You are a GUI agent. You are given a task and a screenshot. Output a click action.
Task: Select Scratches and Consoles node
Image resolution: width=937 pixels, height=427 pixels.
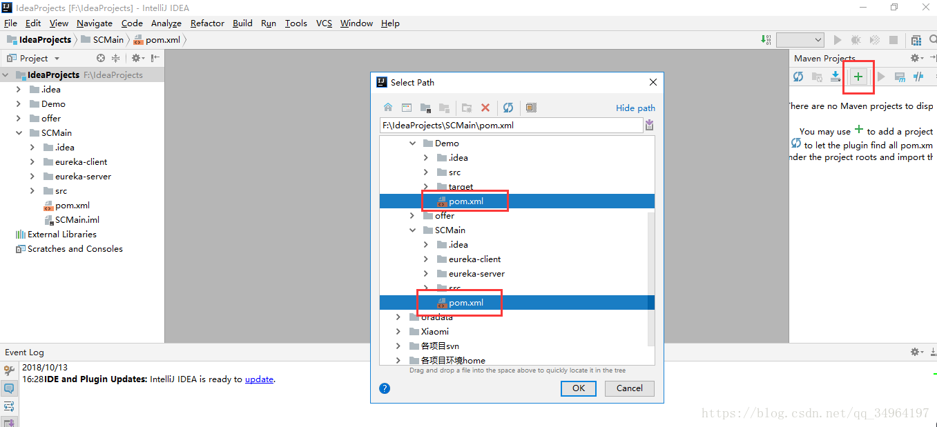click(x=69, y=248)
